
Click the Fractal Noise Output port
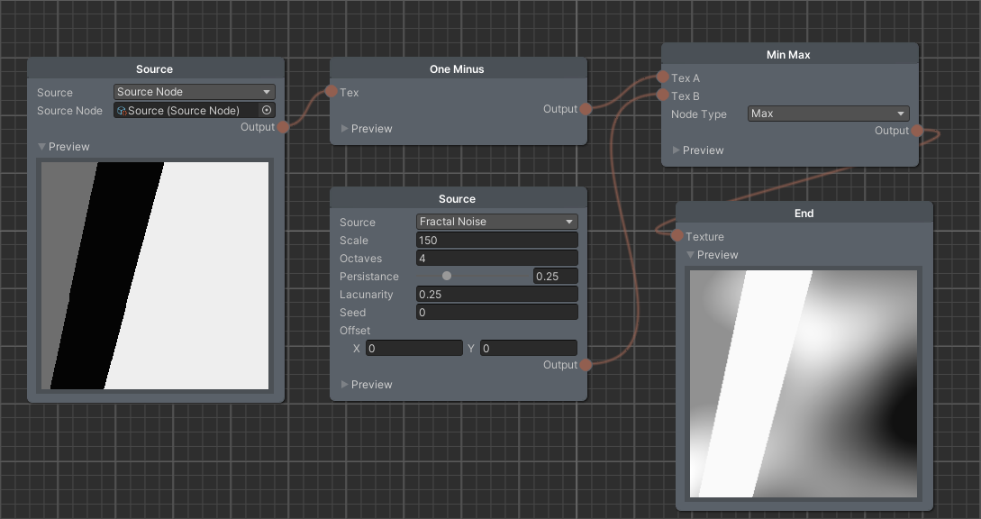586,365
